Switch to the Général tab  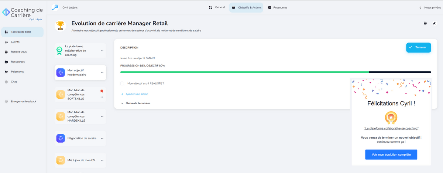217,7
